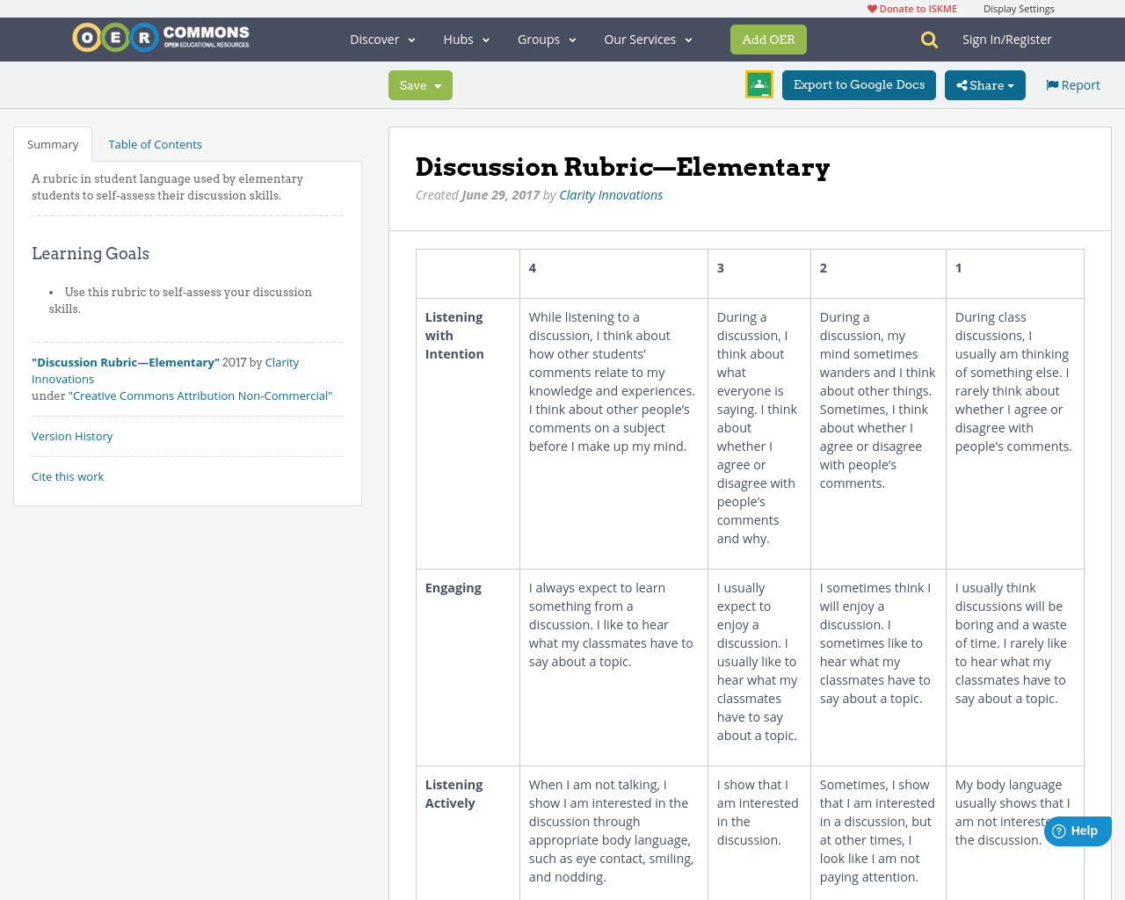
Task: Click the Add OER button
Action: pyautogui.click(x=768, y=39)
